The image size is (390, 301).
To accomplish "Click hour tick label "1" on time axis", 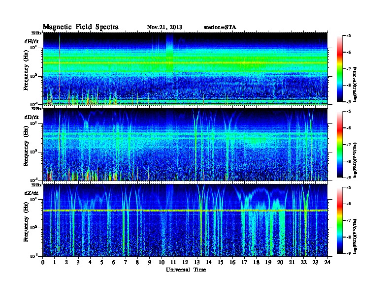I will tap(55, 263).
